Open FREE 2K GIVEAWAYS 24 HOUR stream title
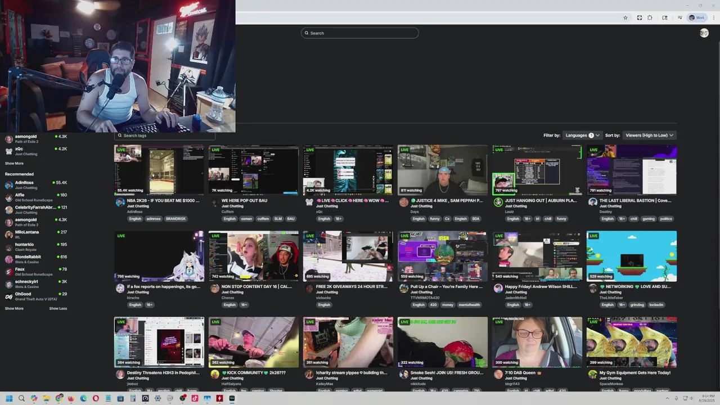 tap(352, 286)
